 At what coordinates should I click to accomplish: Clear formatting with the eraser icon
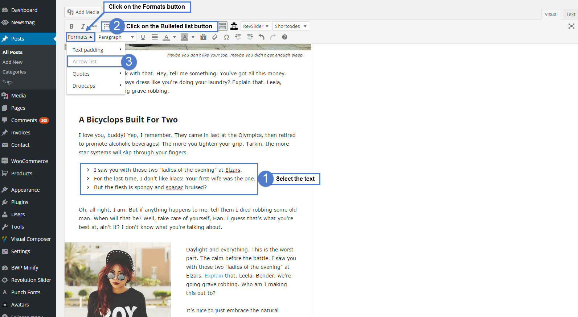[x=215, y=37]
